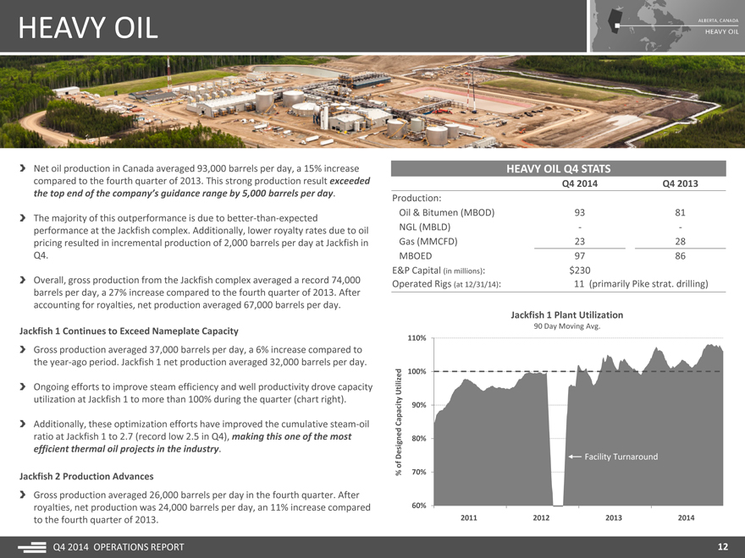745x558 pixels.
Task: Click the aerial photo of the Jackfish facility
Action: point(372,100)
